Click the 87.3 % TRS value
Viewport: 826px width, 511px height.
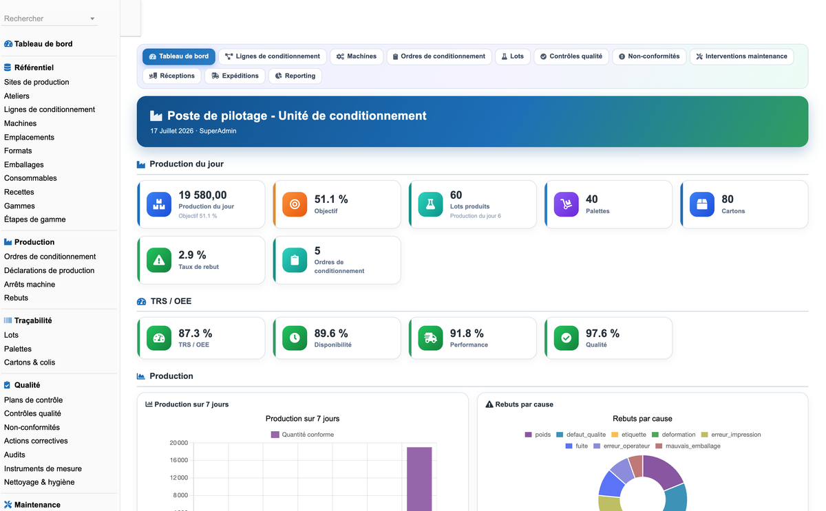tap(195, 334)
